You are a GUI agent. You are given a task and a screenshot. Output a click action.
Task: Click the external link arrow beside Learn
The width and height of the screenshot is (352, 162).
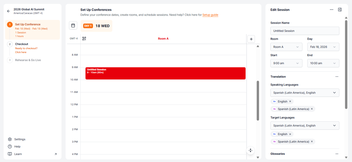[56, 154]
